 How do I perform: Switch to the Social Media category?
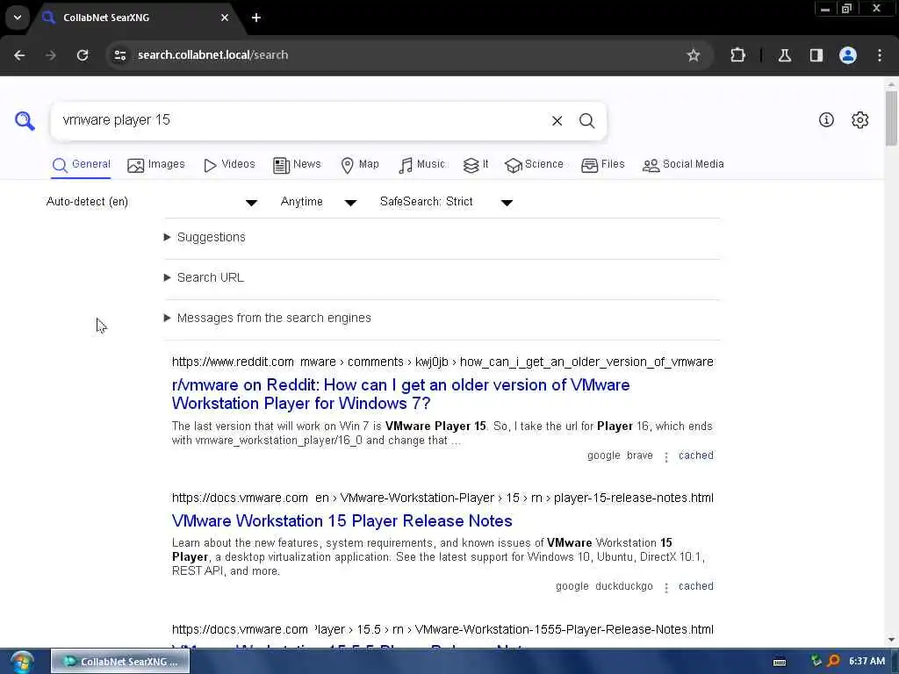683,164
